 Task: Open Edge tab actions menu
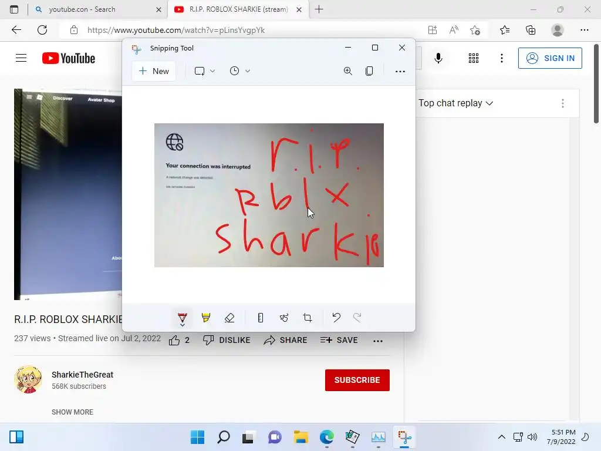tap(14, 9)
